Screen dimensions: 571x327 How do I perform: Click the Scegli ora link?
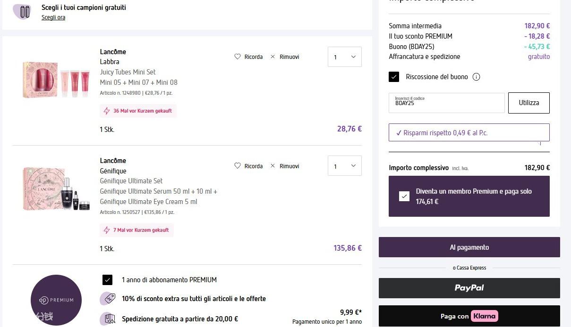[x=53, y=17]
